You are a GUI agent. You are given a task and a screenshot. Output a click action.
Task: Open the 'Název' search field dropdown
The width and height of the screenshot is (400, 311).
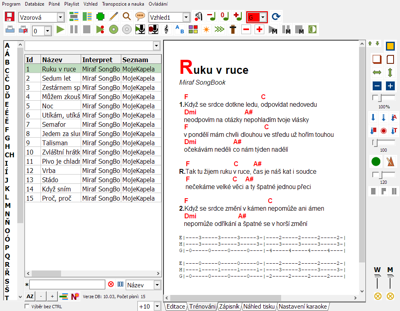coord(157,285)
